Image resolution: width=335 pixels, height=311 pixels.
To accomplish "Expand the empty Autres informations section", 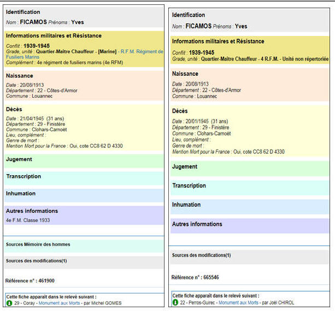I will (197, 224).
